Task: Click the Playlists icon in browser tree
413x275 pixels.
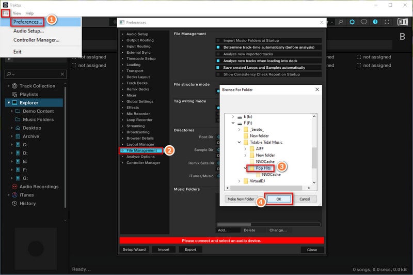Action: [15, 95]
